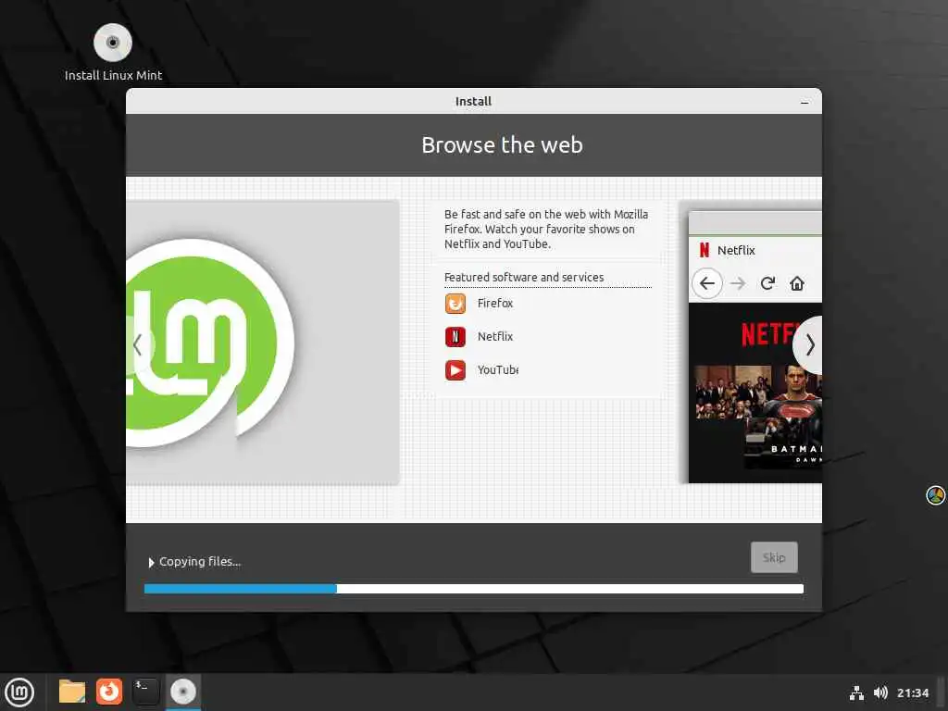Click the Netflix tab title in browser preview
The height and width of the screenshot is (711, 948).
(x=736, y=250)
